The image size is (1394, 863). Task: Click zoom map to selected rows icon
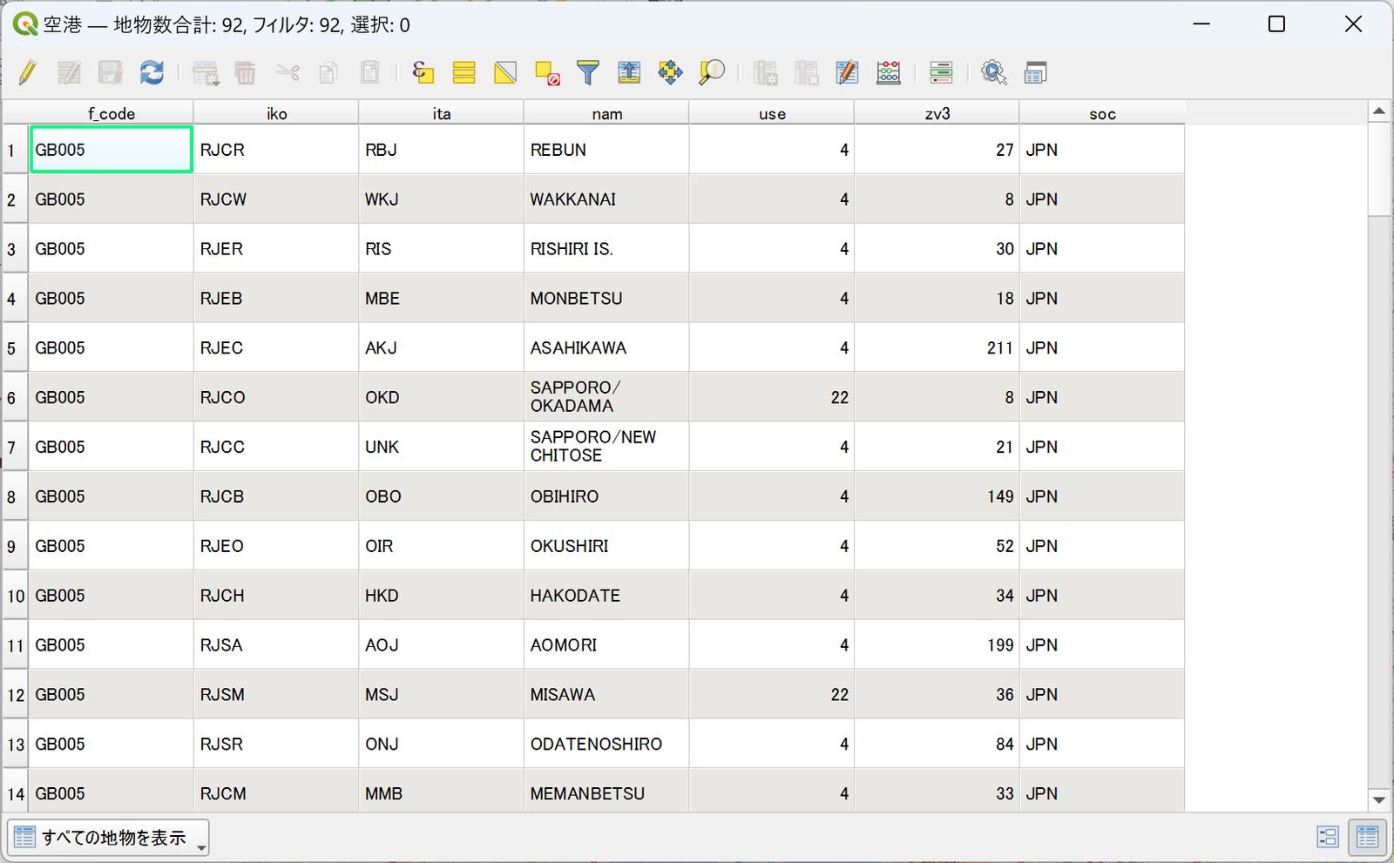[712, 72]
